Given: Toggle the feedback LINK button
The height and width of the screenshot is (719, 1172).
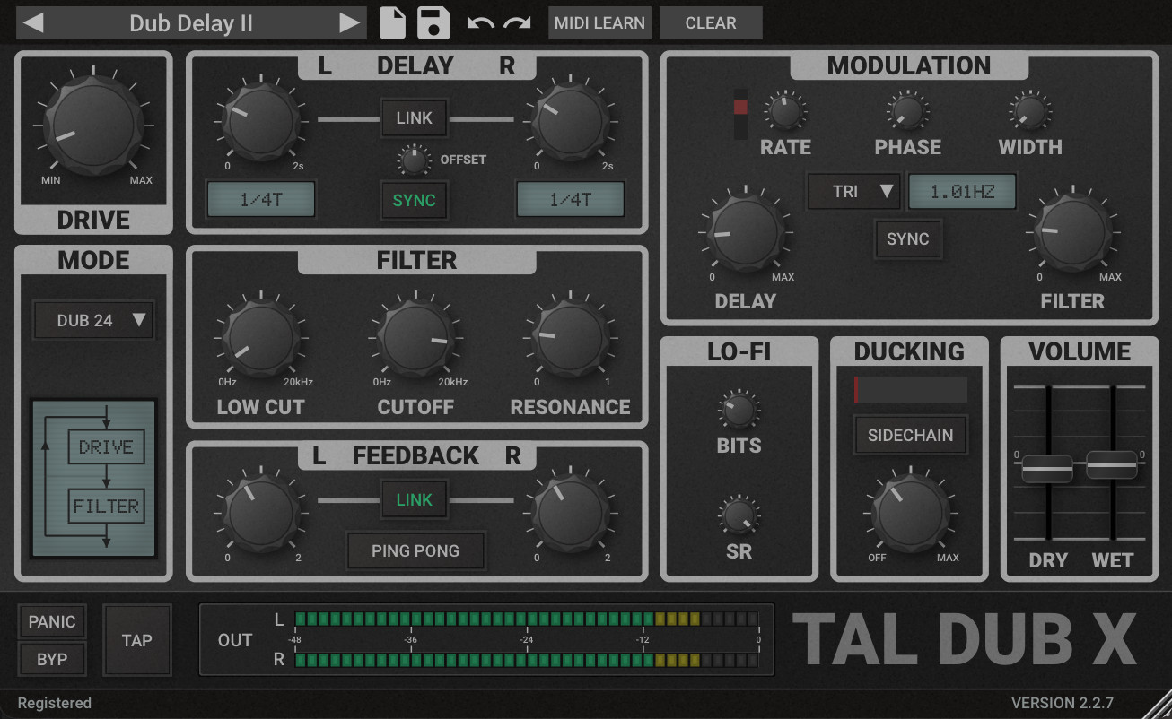Looking at the screenshot, I should [414, 500].
